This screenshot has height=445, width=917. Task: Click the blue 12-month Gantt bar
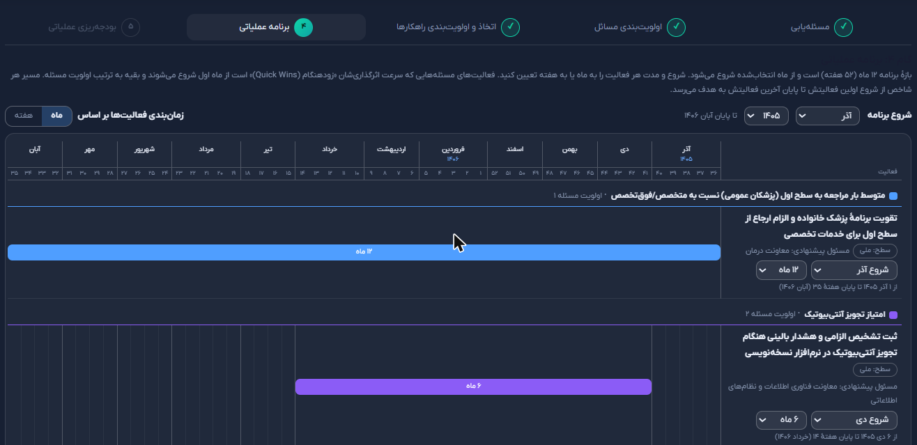point(364,252)
